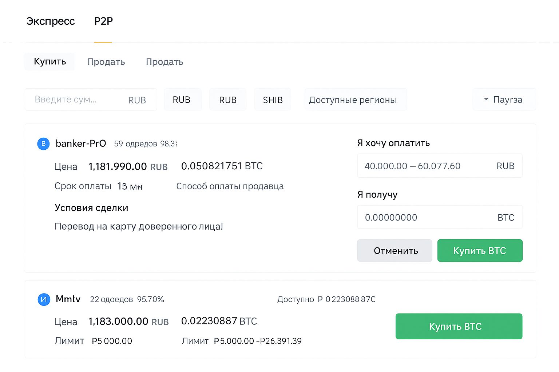Click the Я хочу оплатить amount field
559x372 pixels.
coord(411,166)
